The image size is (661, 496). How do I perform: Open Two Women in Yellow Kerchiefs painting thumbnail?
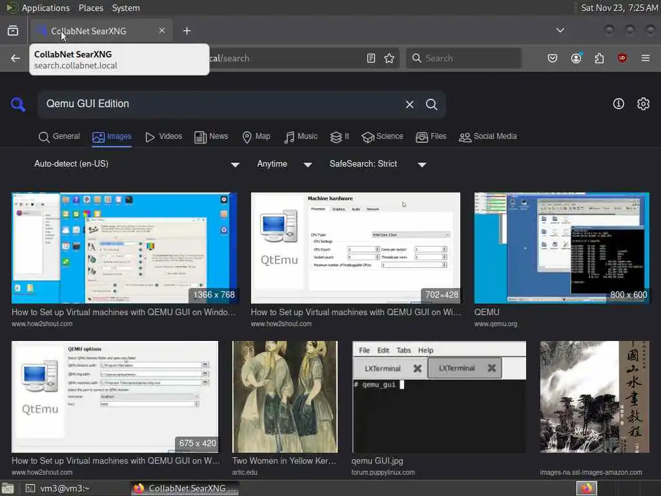click(285, 397)
